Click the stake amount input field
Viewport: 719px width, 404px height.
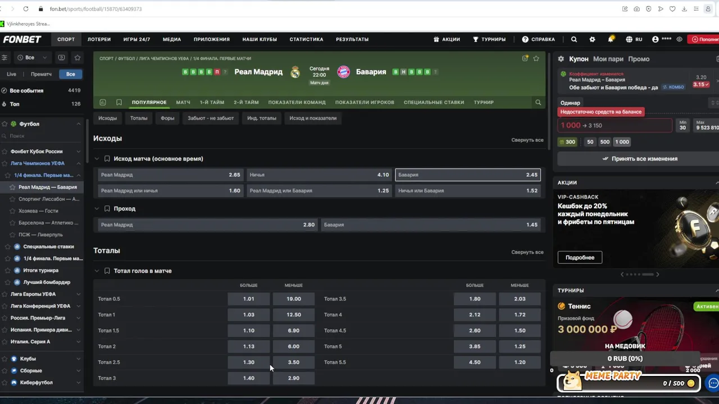pyautogui.click(x=615, y=126)
